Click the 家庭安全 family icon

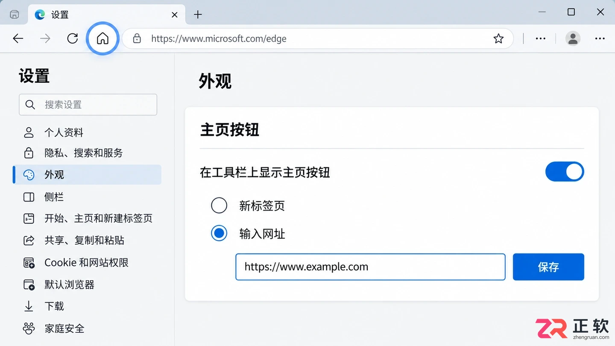click(29, 328)
